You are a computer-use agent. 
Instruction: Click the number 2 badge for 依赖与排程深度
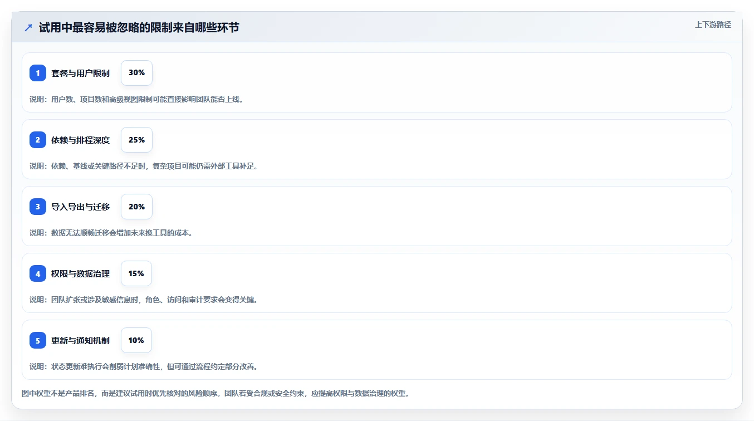tap(38, 140)
